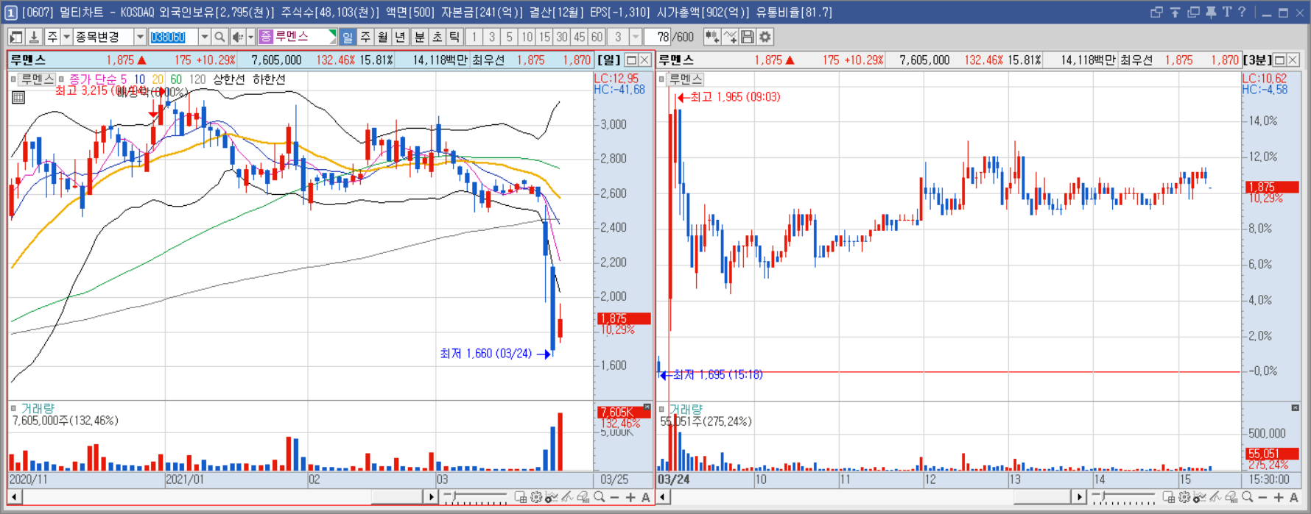This screenshot has width=1311, height=514.
Task: Set interval to 15
Action: [544, 37]
